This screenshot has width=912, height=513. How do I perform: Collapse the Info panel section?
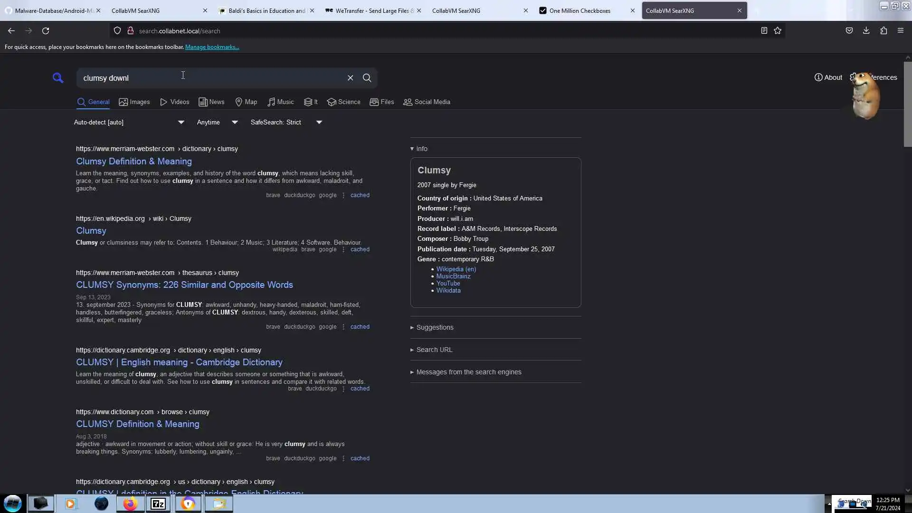(x=419, y=149)
